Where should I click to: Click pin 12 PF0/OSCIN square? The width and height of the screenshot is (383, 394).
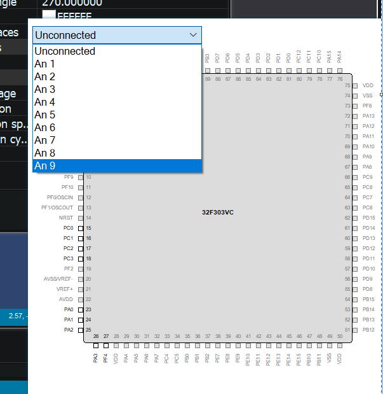coord(81,198)
